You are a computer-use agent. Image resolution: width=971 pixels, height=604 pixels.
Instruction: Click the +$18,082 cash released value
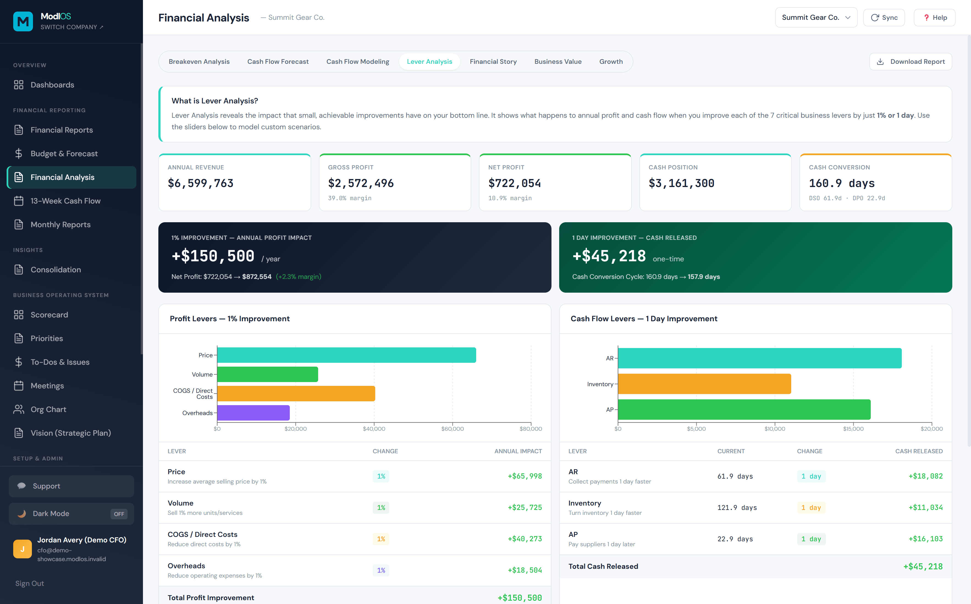925,476
